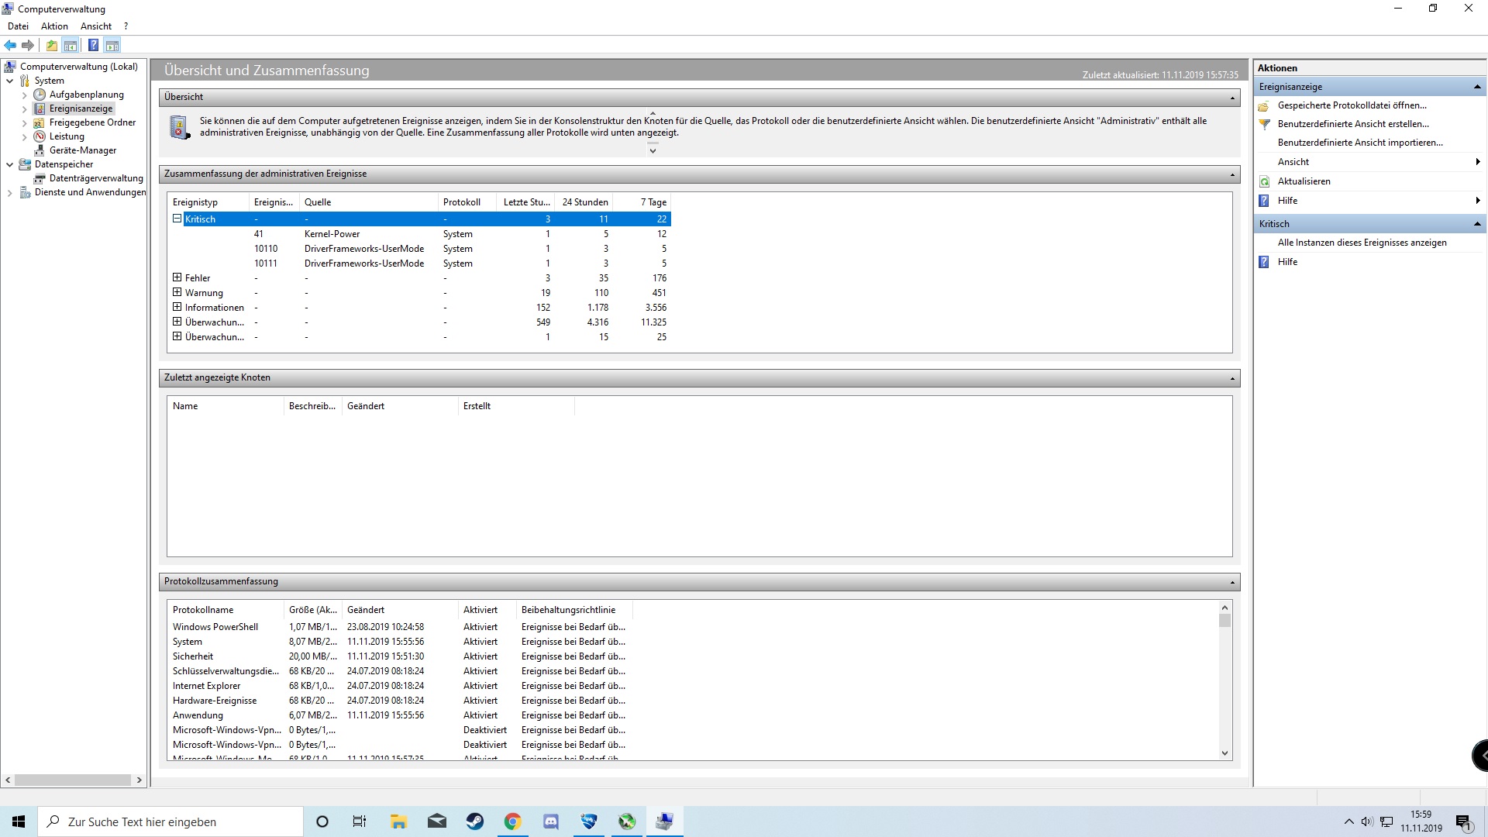Click the Windows search text box
Image resolution: width=1488 pixels, height=837 pixels.
pos(170,821)
